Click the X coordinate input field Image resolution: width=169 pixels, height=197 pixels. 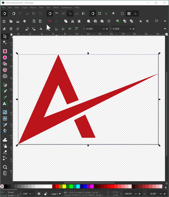point(94,29)
